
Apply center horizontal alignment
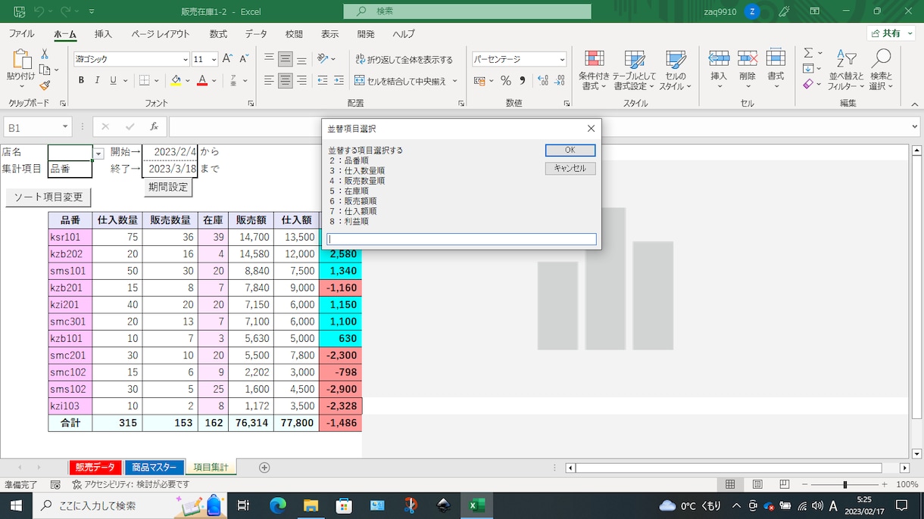[285, 81]
